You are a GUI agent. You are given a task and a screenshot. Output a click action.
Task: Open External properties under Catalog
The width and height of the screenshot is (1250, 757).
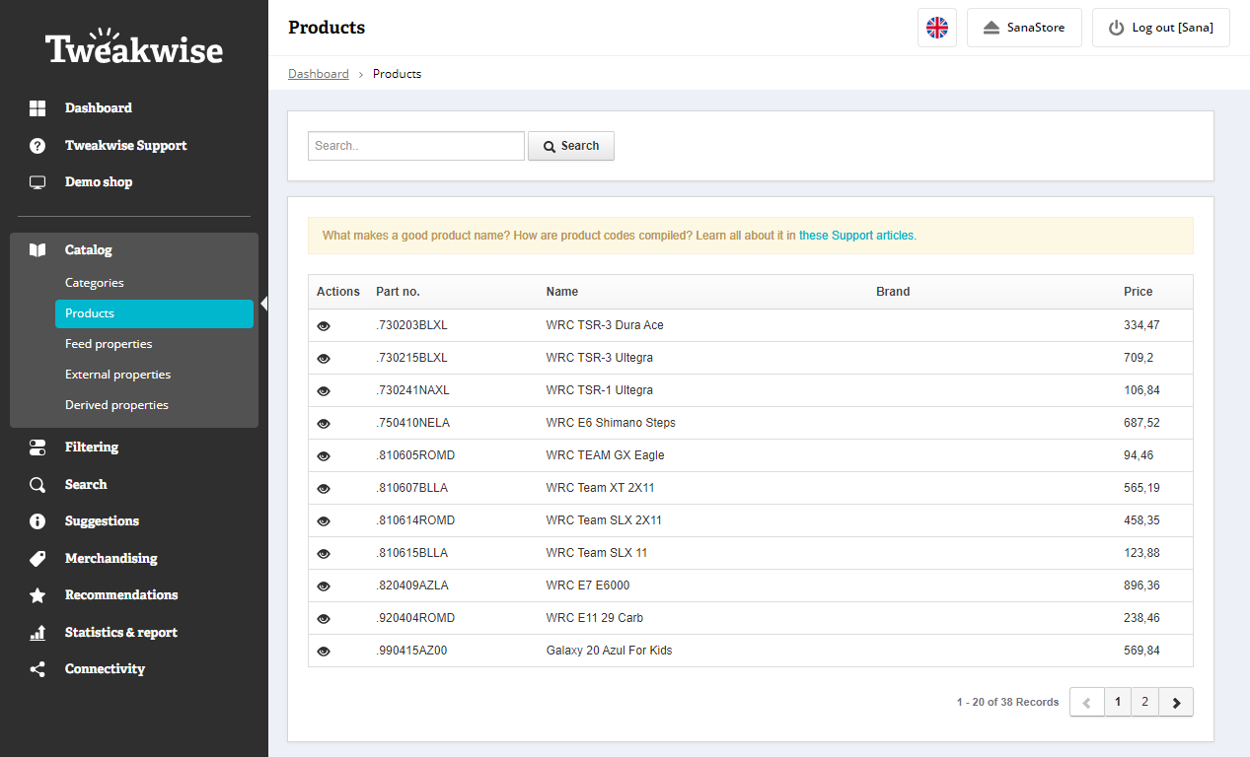click(x=118, y=375)
